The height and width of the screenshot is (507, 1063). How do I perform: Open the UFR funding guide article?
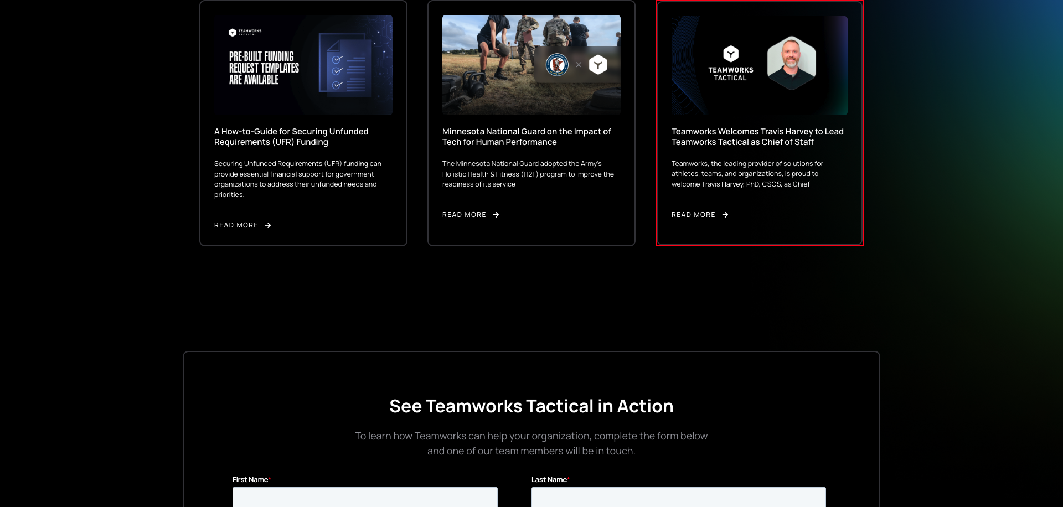coord(291,137)
